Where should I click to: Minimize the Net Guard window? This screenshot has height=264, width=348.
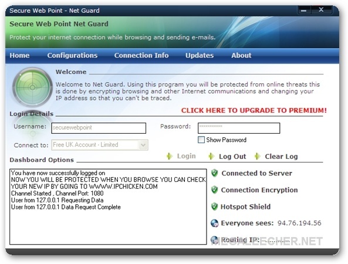[304, 10]
